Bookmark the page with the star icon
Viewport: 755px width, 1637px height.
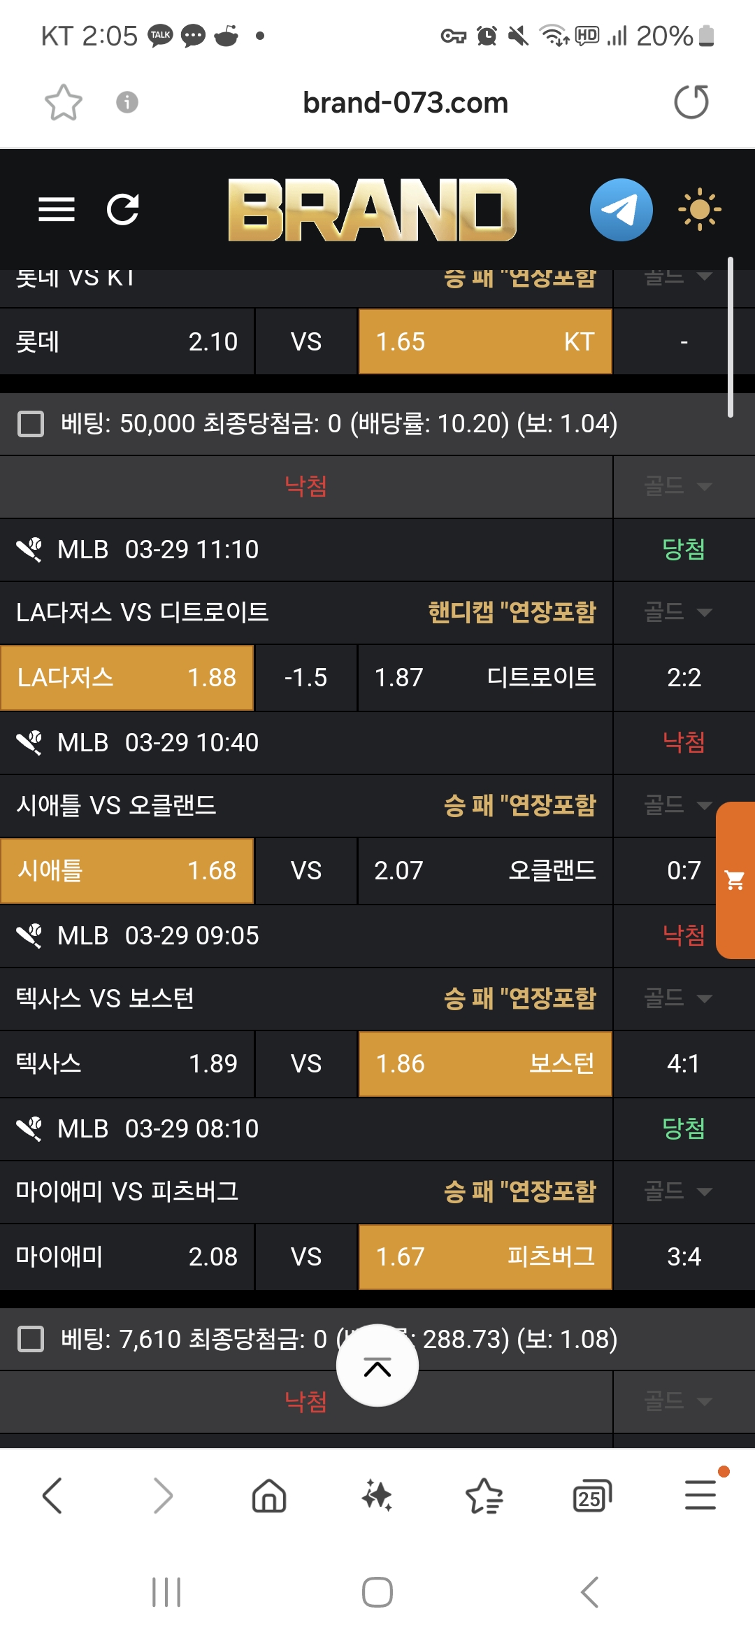point(64,103)
